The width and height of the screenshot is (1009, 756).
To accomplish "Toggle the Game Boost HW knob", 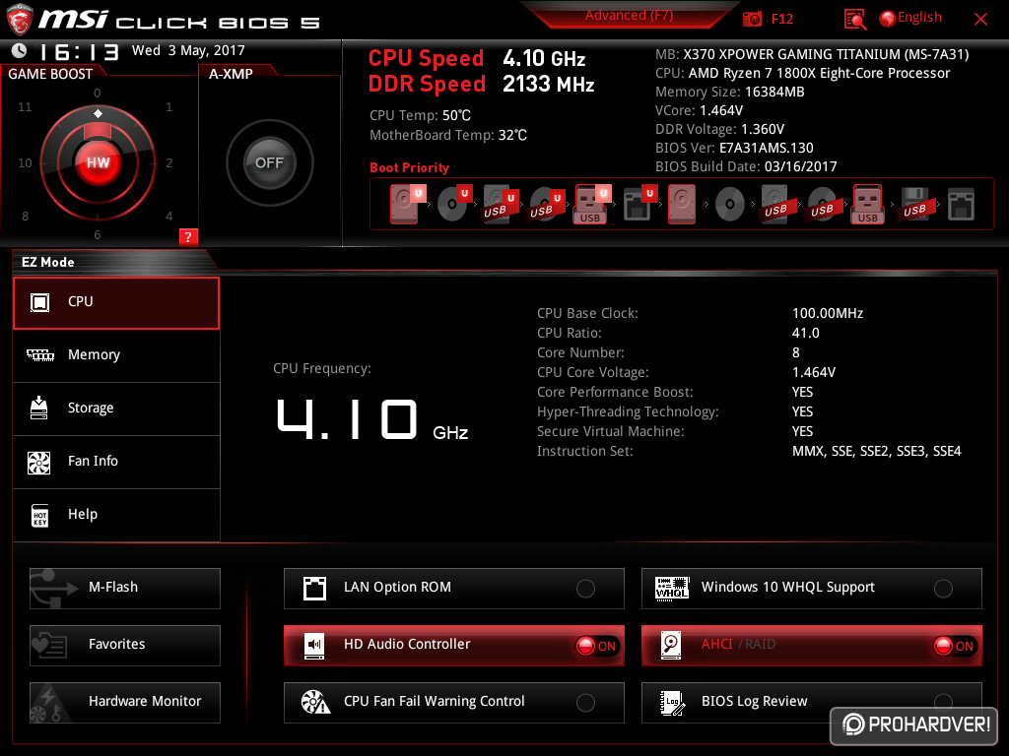I will 98,162.
